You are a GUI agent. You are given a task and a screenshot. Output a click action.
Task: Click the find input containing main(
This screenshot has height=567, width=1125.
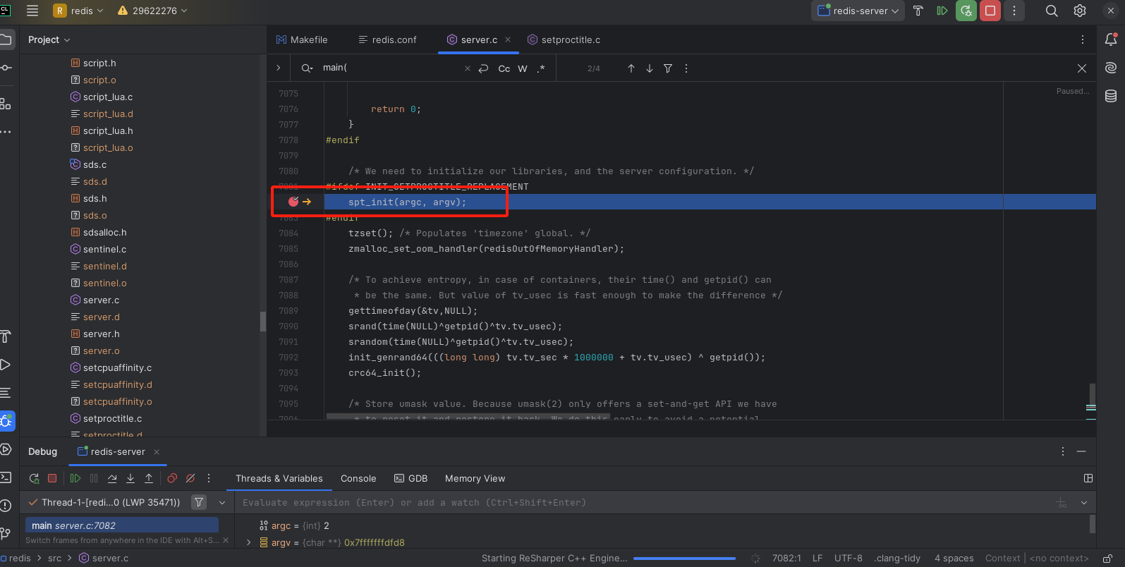point(390,68)
